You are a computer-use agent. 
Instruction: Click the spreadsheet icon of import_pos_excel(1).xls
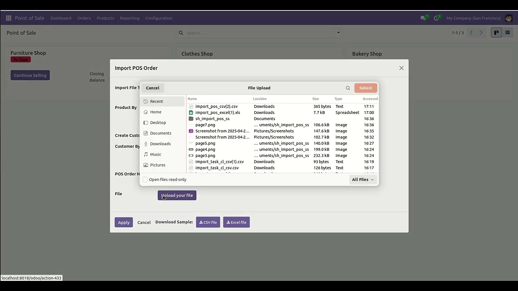[x=191, y=112]
